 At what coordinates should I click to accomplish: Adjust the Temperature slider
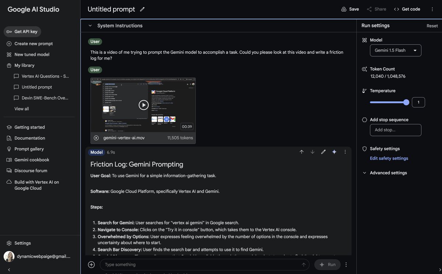tap(389, 102)
